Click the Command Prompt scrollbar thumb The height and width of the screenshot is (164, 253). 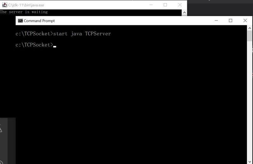point(250,36)
